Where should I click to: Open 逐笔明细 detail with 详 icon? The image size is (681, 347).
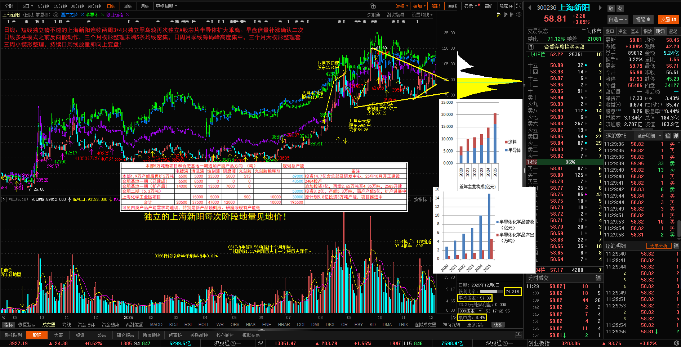pyautogui.click(x=676, y=246)
